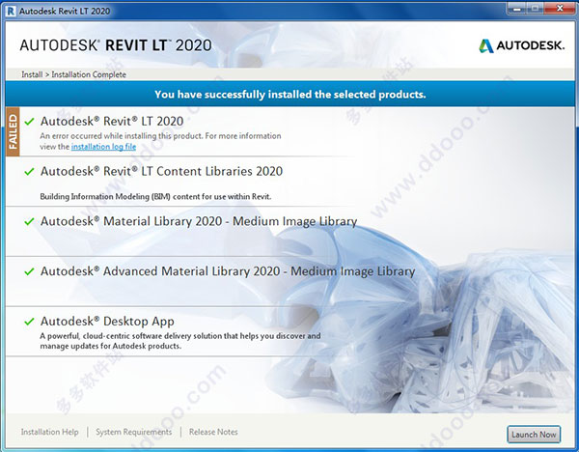Click checkmark beside Revit LT Content Libraries 2020
This screenshot has width=579, height=452.
click(x=29, y=172)
